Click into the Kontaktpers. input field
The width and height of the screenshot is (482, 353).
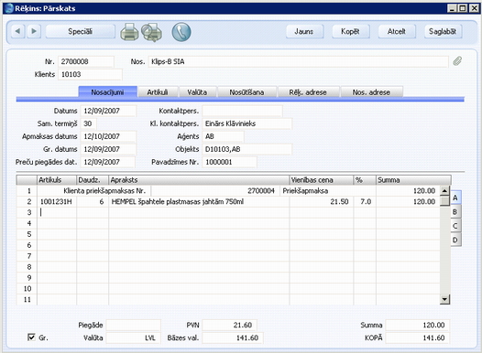(242, 111)
